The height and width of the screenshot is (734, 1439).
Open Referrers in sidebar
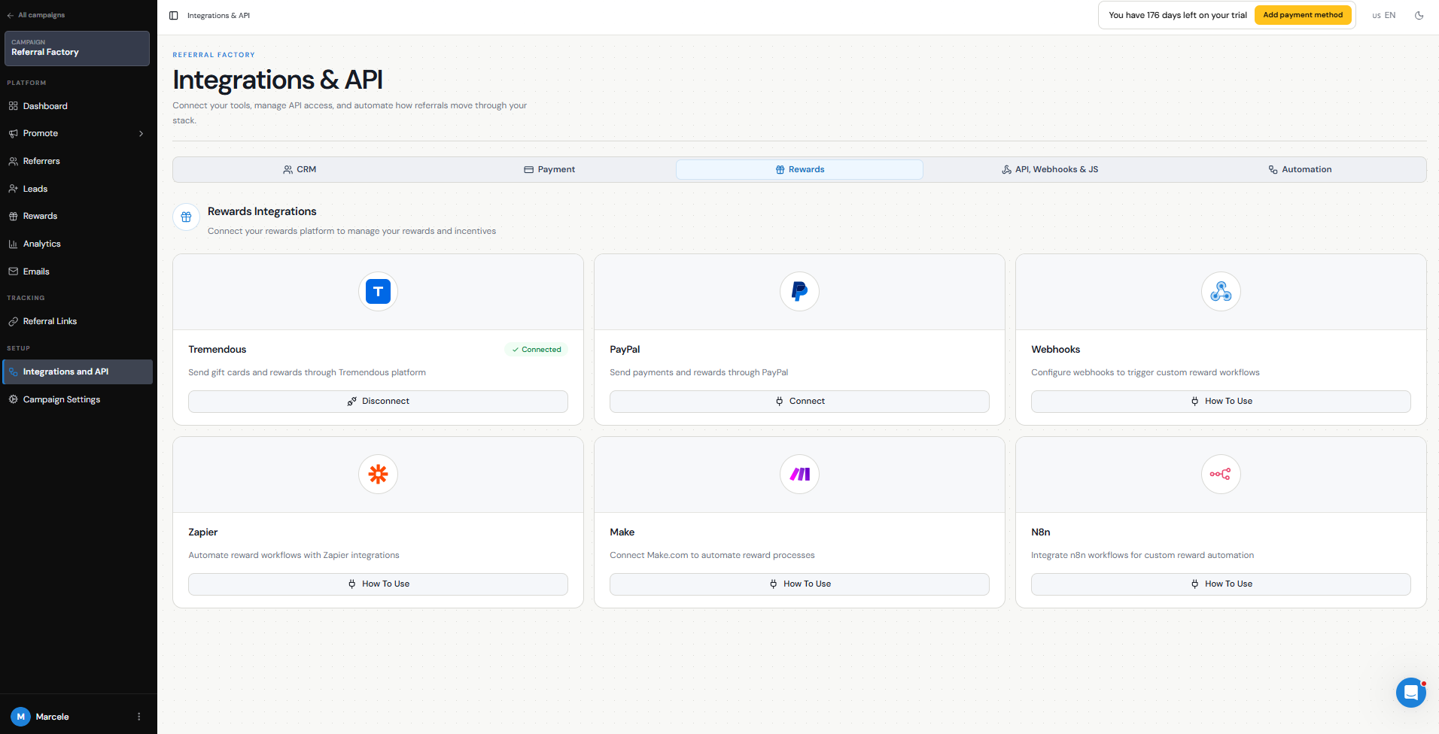[x=77, y=161]
